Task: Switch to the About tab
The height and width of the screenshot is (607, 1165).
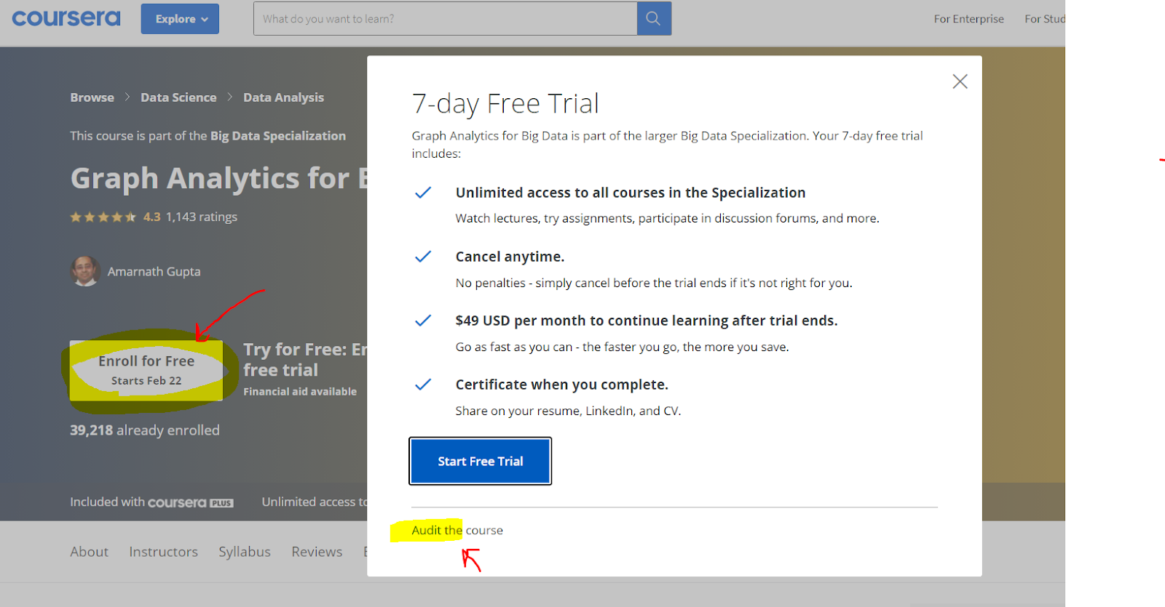Action: [89, 552]
